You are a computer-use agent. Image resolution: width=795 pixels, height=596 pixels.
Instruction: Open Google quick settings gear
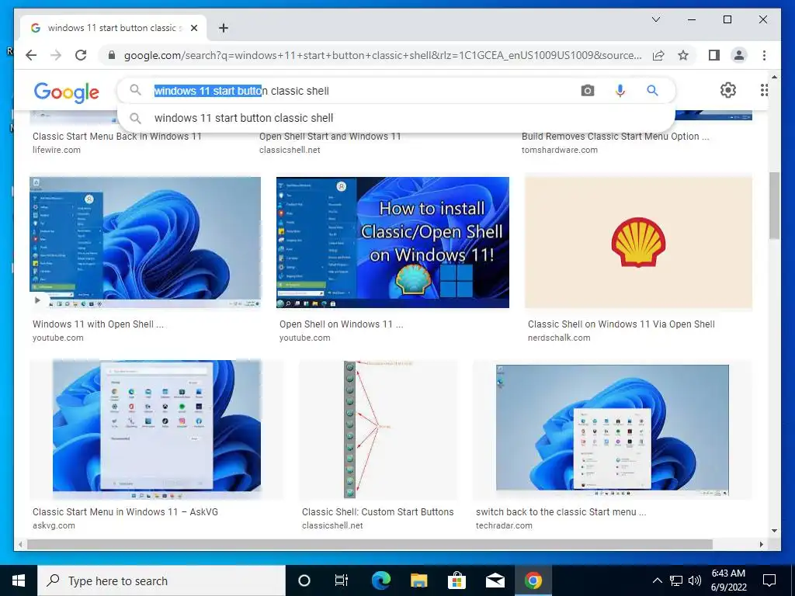click(728, 90)
